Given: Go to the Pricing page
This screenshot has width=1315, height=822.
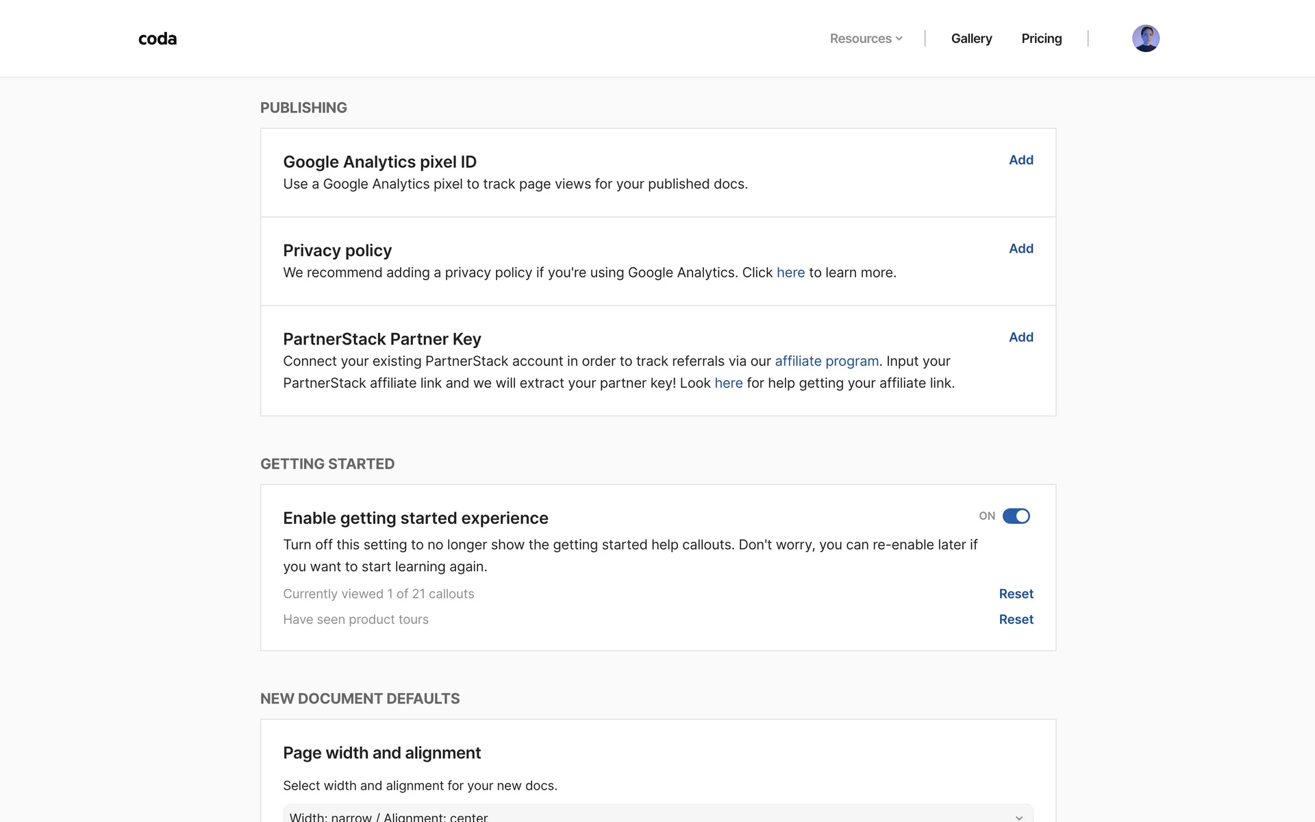Looking at the screenshot, I should point(1041,39).
